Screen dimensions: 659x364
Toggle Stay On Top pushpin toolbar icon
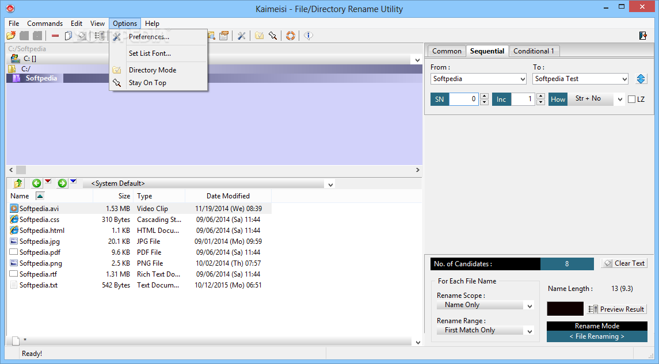(273, 36)
